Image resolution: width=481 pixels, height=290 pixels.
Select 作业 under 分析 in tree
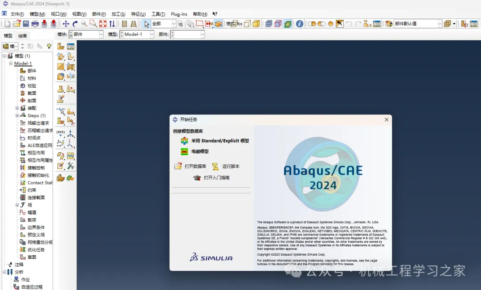click(25, 280)
